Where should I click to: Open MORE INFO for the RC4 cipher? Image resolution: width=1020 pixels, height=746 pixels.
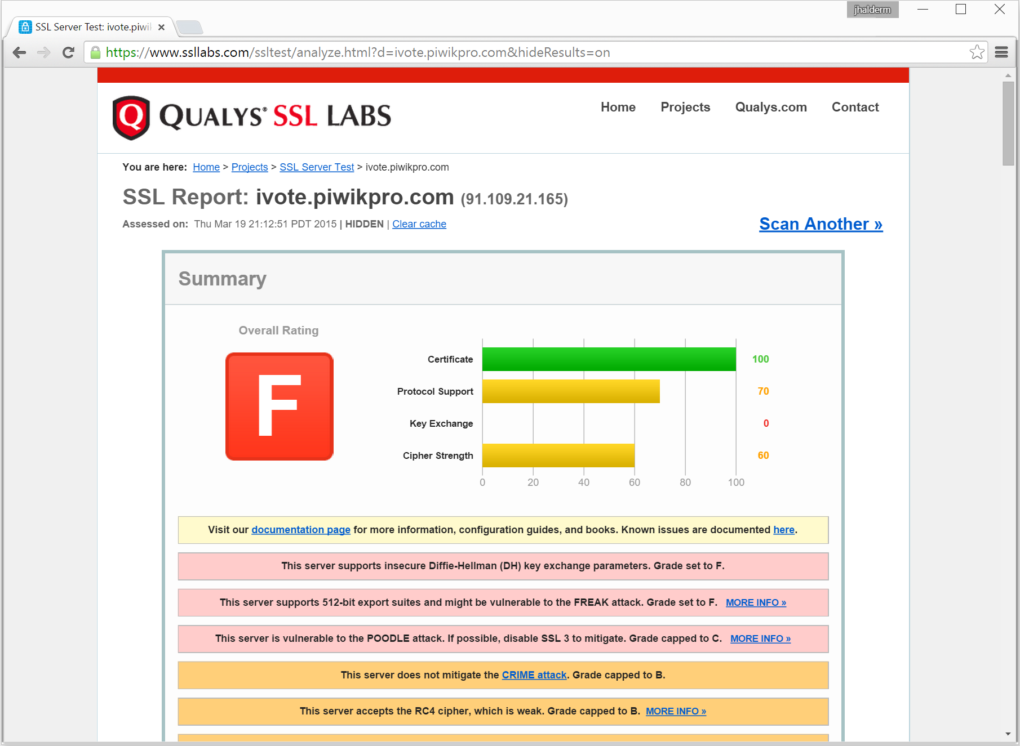pyautogui.click(x=676, y=711)
